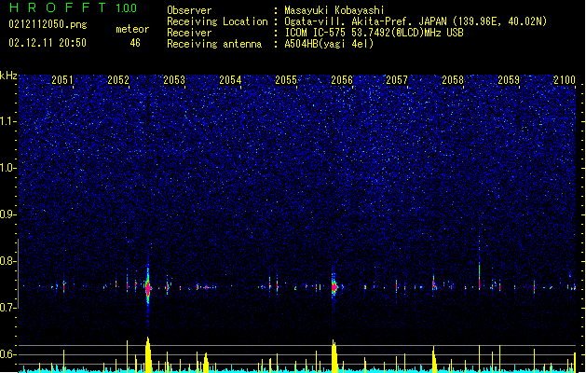Click the meteor label
Viewport: 586px width, 373px height.
click(132, 29)
